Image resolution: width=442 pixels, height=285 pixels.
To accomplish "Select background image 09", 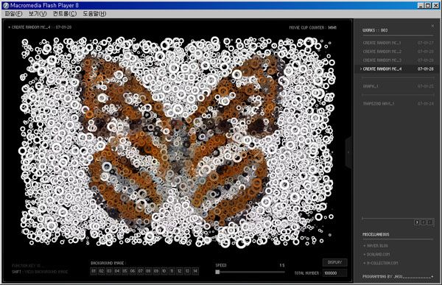I will point(156,271).
